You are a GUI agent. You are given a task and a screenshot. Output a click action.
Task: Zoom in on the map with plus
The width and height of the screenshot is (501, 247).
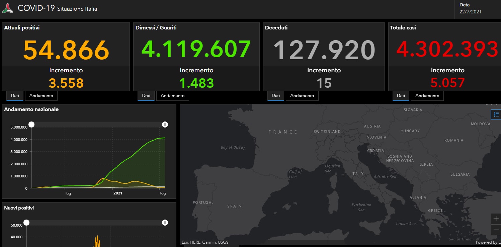tap(496, 219)
